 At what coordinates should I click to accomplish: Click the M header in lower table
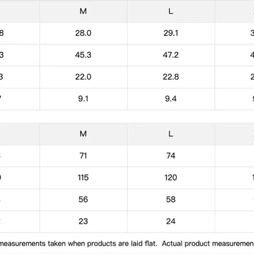coord(83,134)
